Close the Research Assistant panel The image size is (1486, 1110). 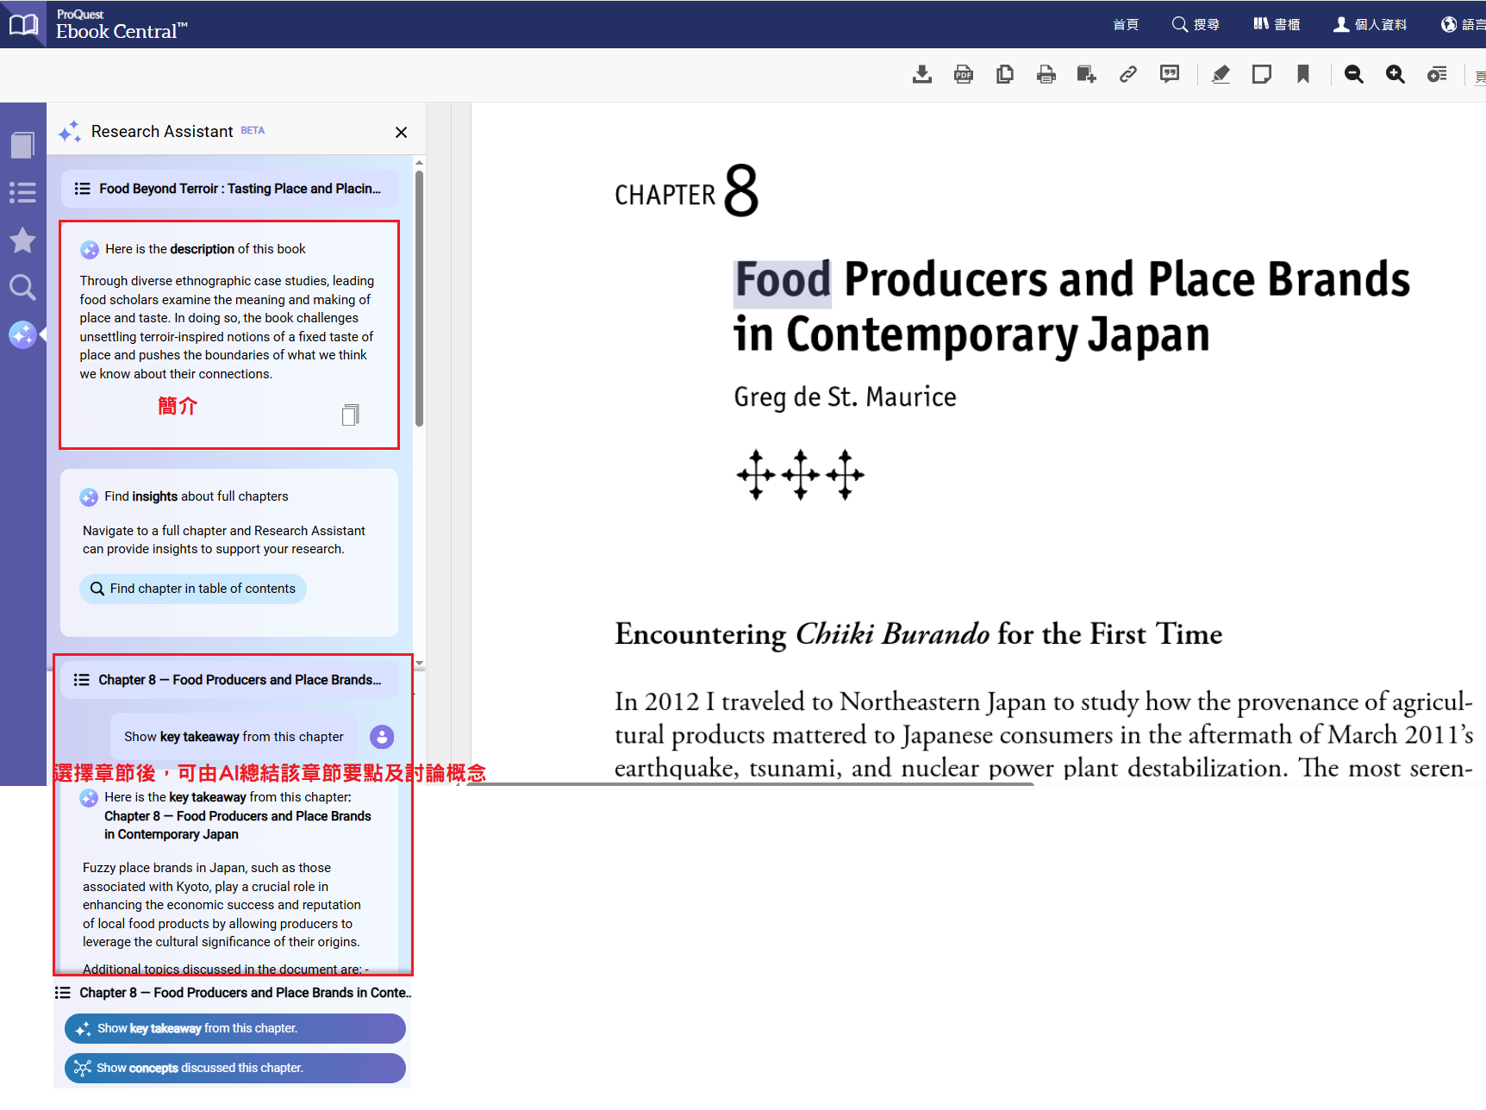click(401, 132)
